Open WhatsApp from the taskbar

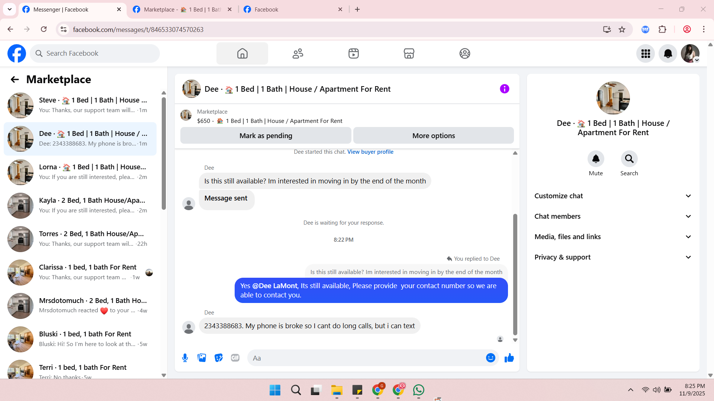419,390
